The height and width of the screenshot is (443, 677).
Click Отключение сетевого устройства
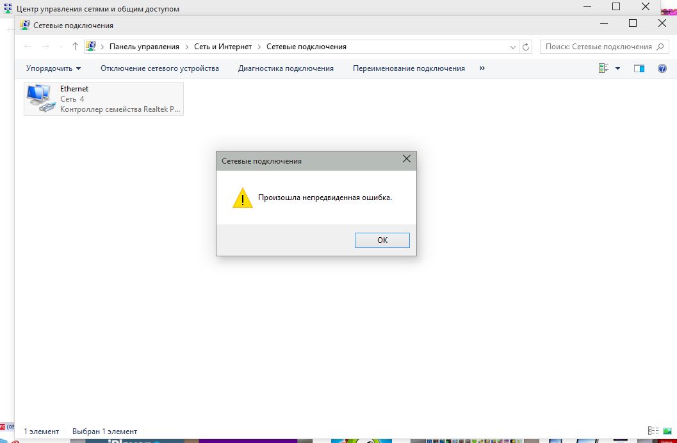point(159,68)
